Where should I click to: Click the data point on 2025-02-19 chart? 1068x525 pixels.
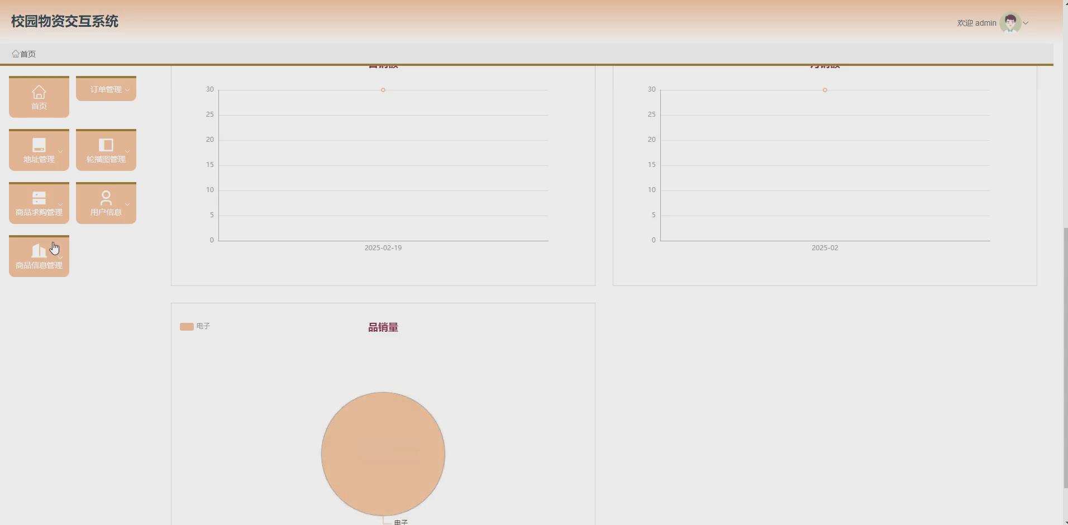(383, 90)
